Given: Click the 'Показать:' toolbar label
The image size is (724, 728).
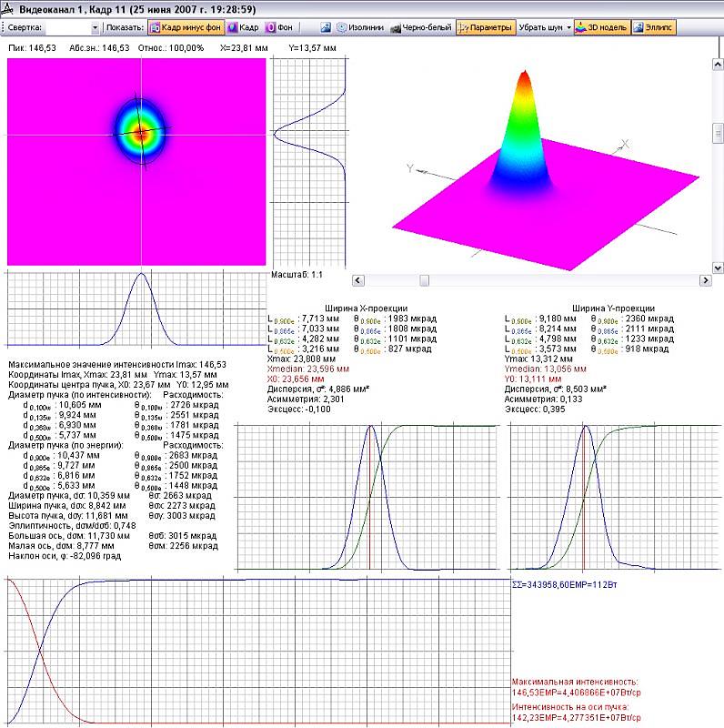Looking at the screenshot, I should (125, 27).
